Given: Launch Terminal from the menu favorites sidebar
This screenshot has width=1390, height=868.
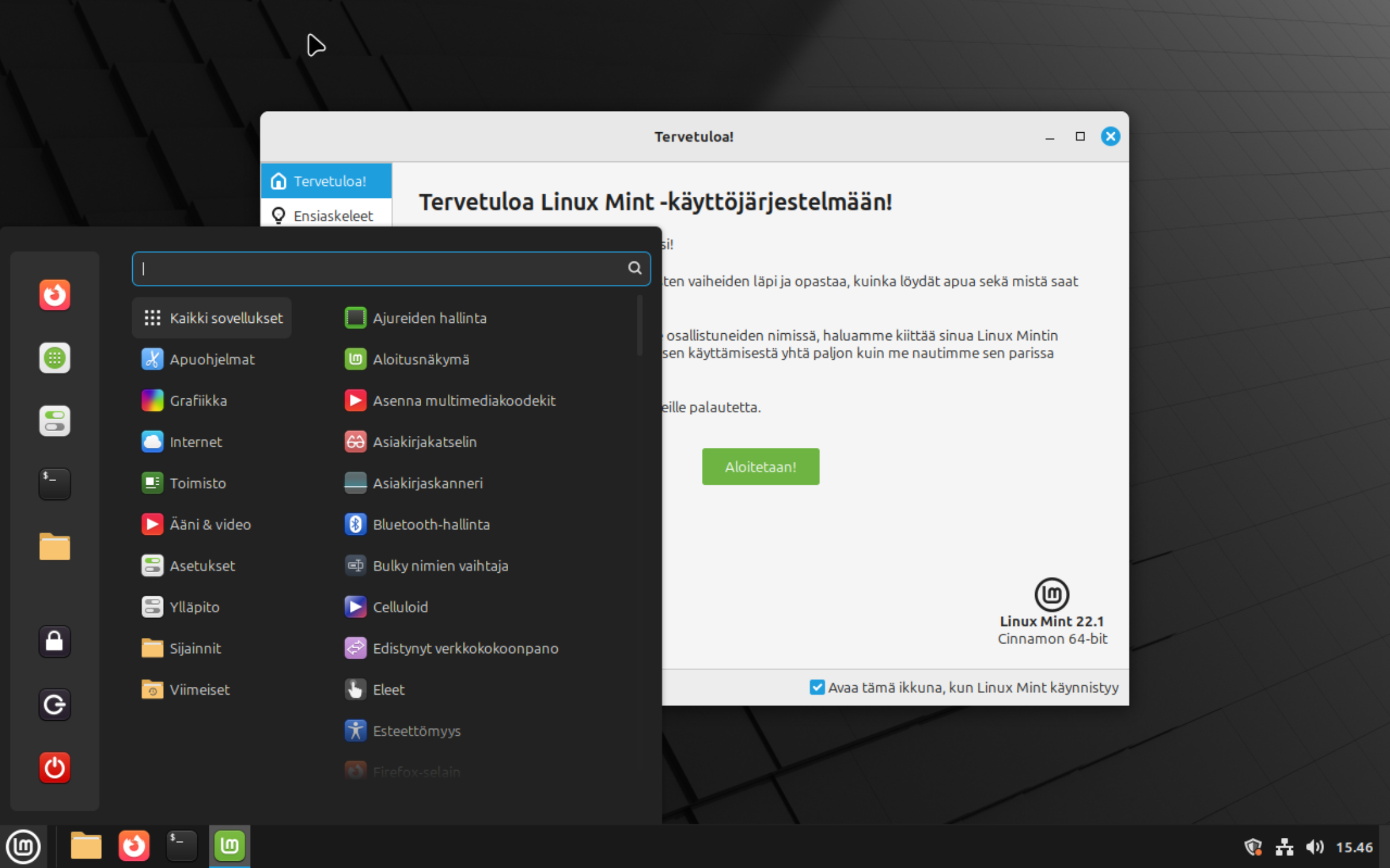Looking at the screenshot, I should coord(54,483).
